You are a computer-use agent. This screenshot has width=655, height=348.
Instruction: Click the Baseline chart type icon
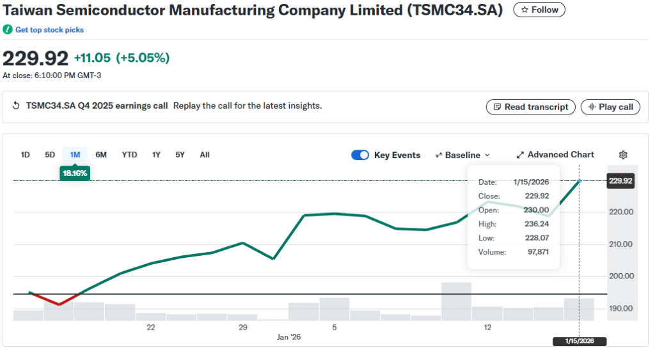tap(439, 155)
